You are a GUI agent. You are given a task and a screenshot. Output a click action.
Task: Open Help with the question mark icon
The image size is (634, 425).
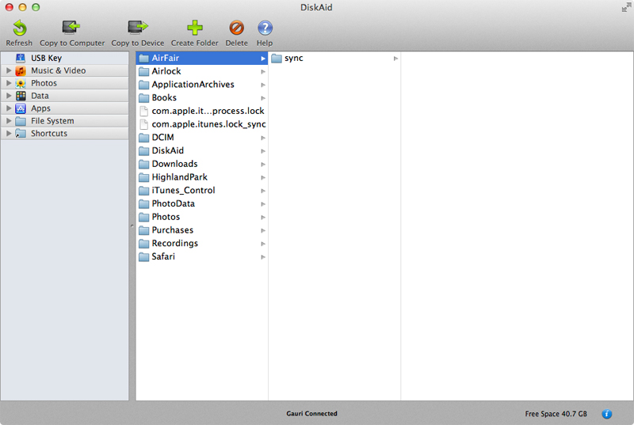(265, 28)
